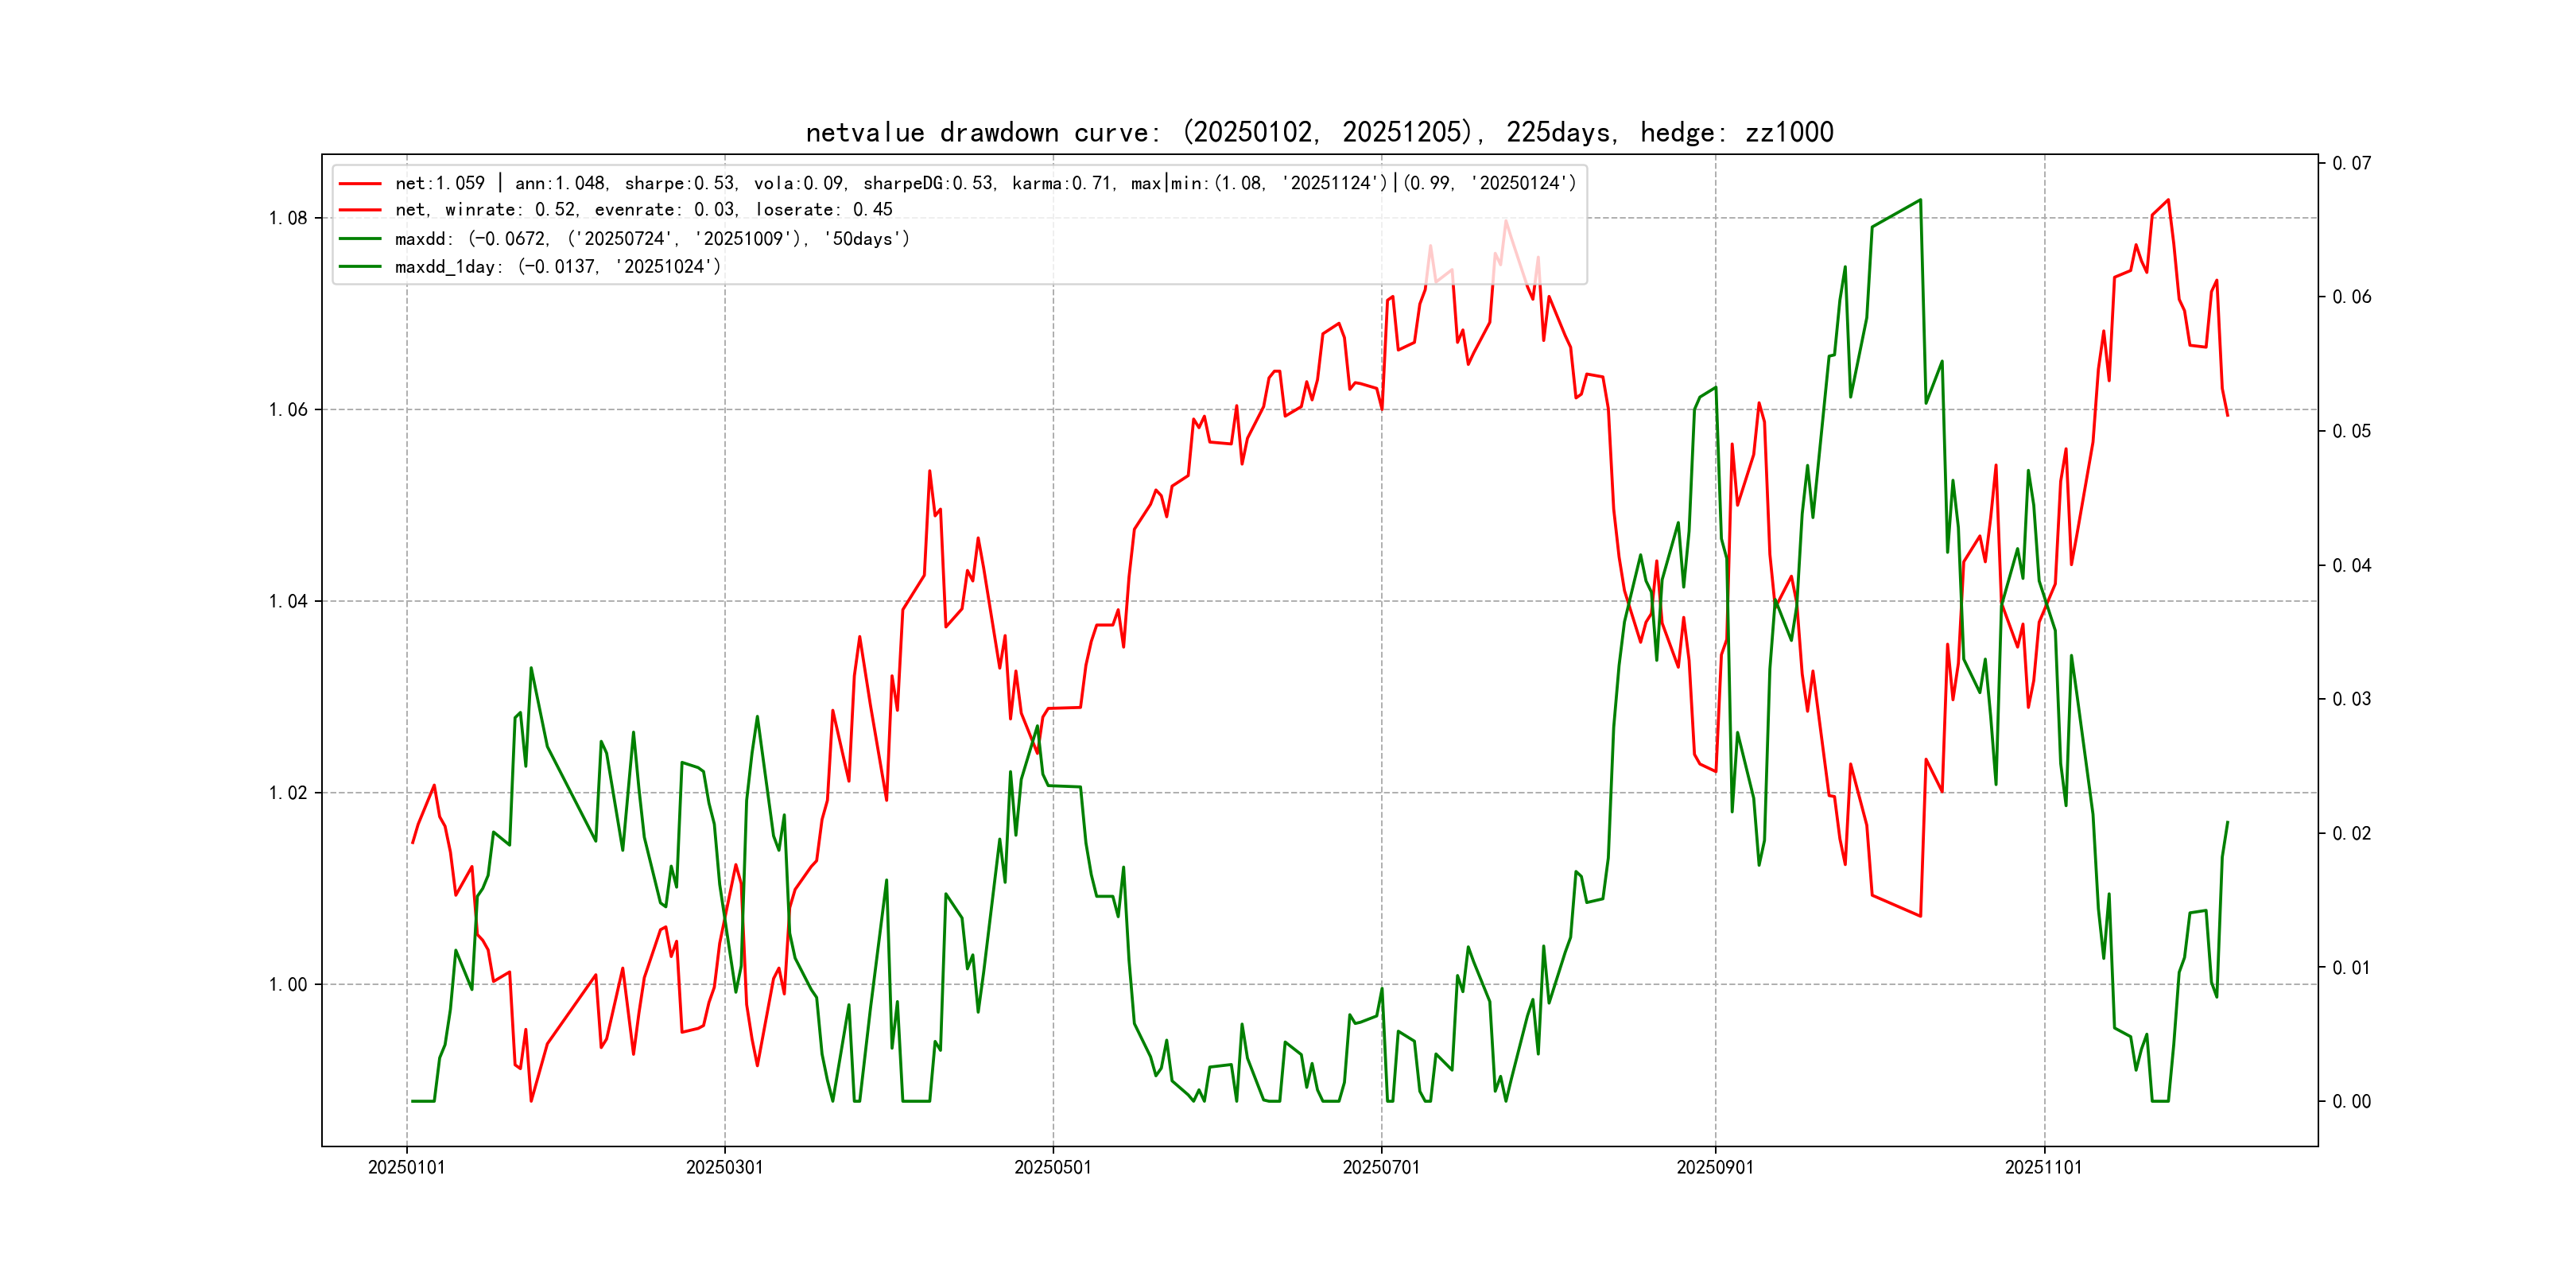Click the 1.04 left axis tick label

click(288, 602)
